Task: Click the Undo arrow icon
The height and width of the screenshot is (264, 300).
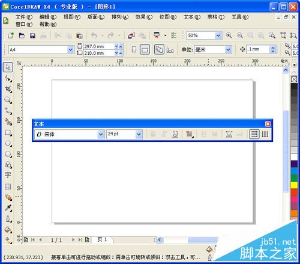Action: 94,35
